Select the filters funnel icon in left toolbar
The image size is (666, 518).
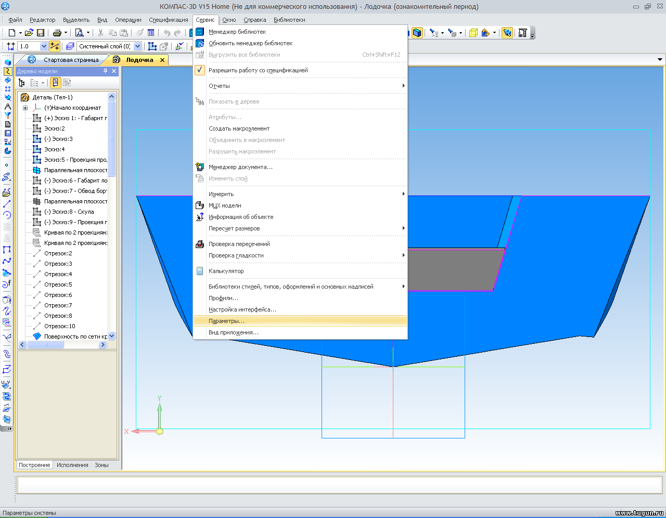pos(7,115)
